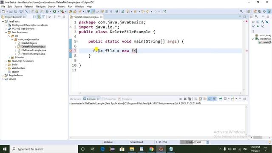
Task: Collapse the JavaBasics project node
Action: coord(3,22)
